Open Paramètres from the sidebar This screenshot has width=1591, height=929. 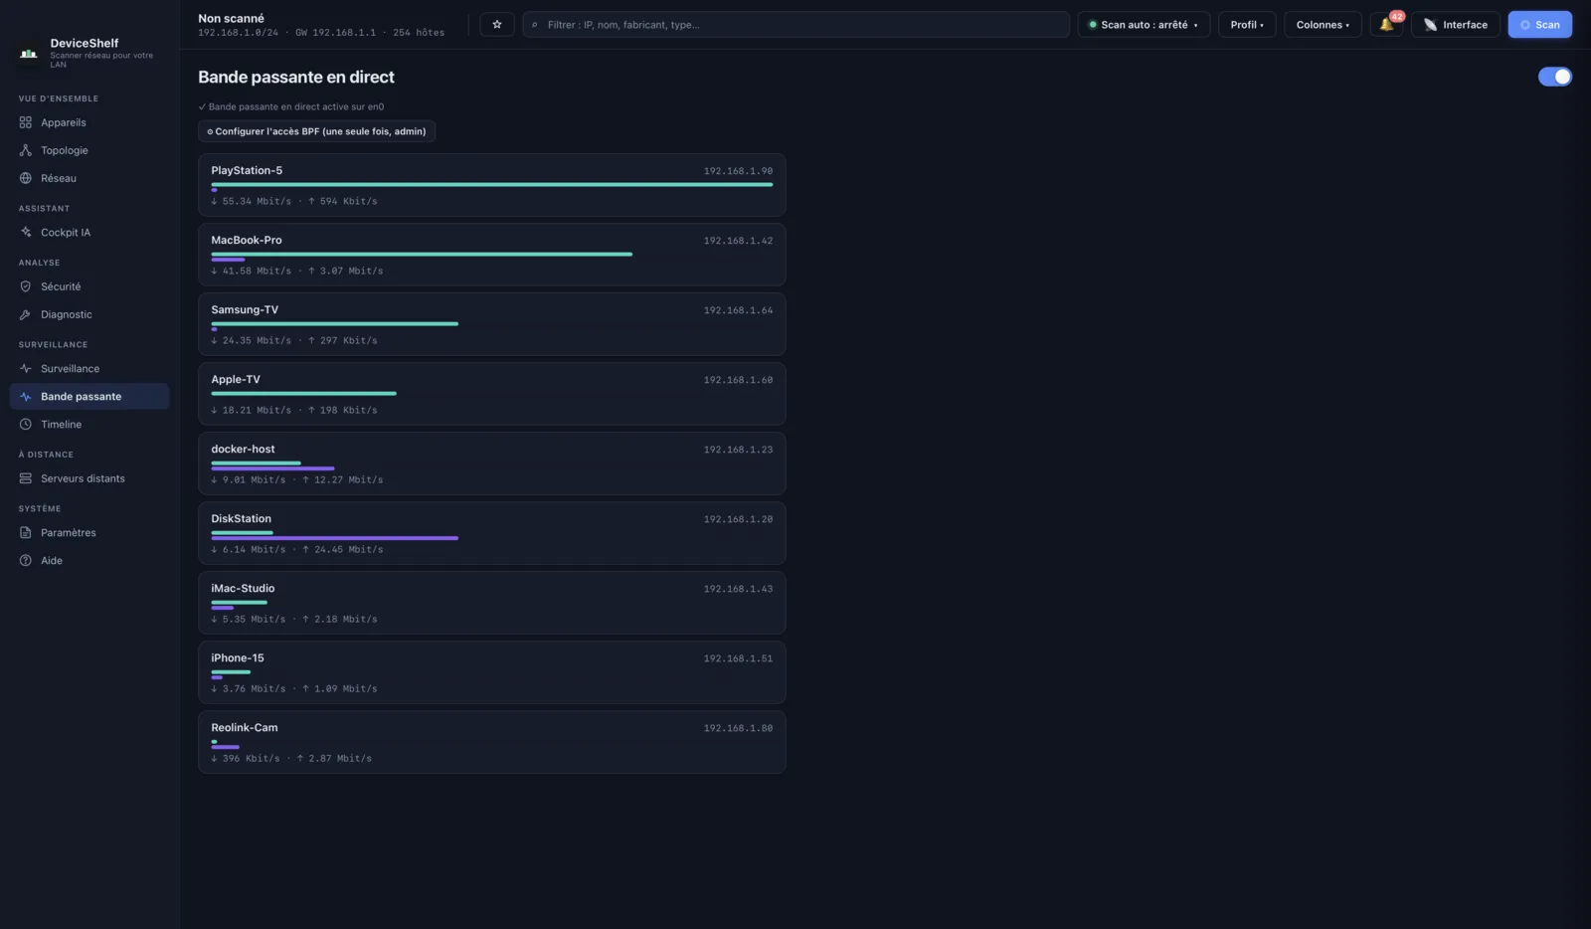pos(89,532)
